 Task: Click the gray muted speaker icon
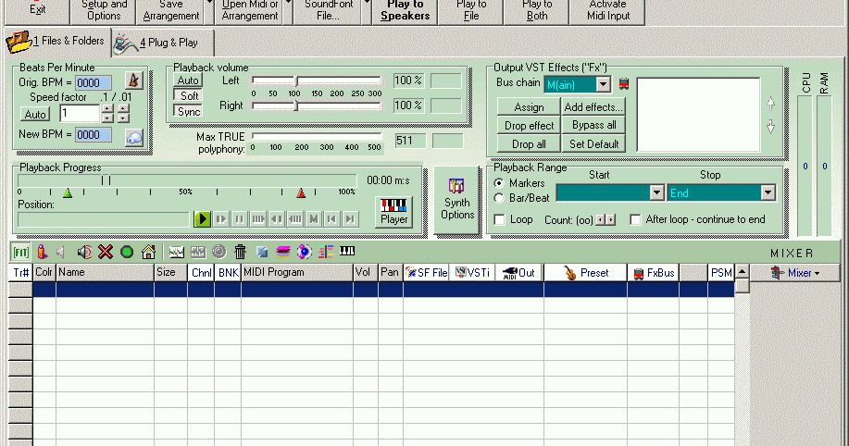[x=61, y=252]
